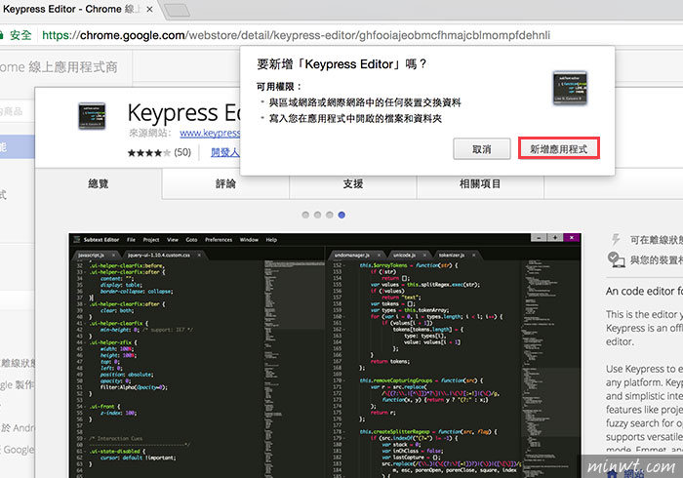Click the File menu in the screenshot
The image size is (683, 478).
(x=131, y=240)
